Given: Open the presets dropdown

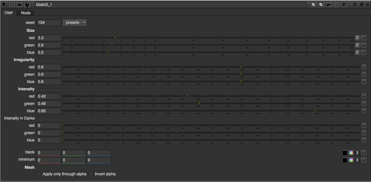Looking at the screenshot, I should [75, 23].
